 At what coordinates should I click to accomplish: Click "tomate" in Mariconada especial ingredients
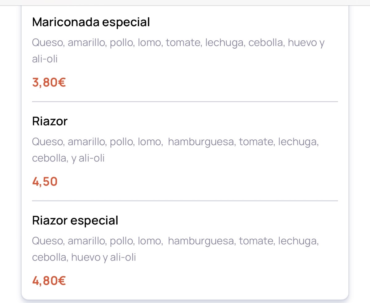(183, 43)
